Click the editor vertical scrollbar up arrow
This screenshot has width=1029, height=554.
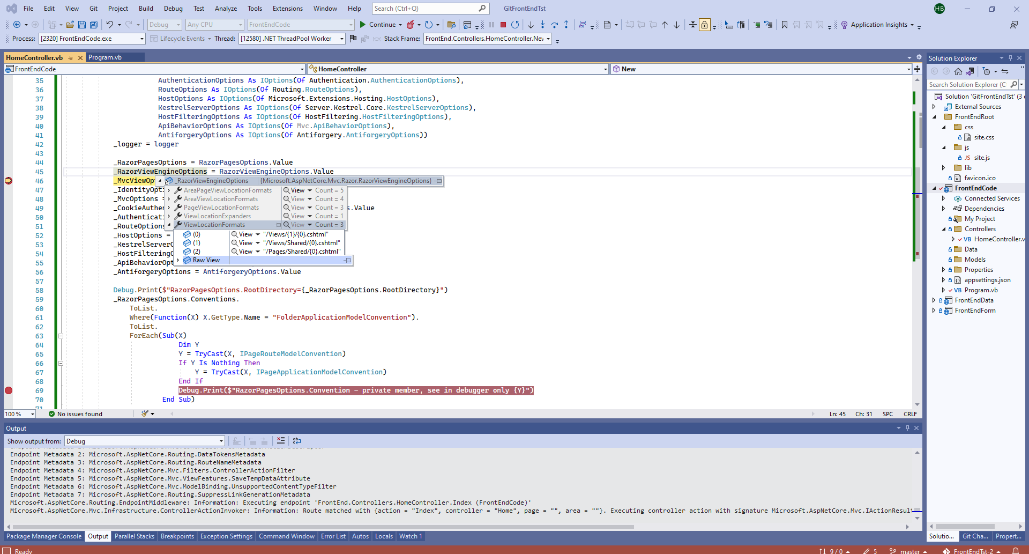point(917,80)
